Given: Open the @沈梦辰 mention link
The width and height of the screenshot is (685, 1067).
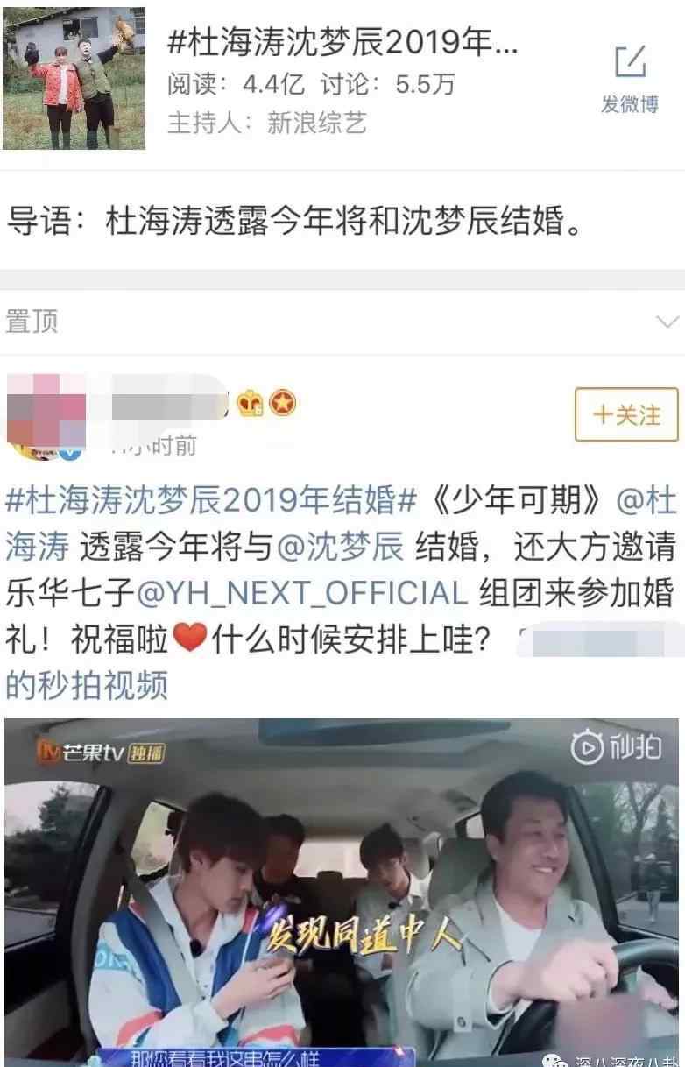Looking at the screenshot, I should pyautogui.click(x=339, y=548).
